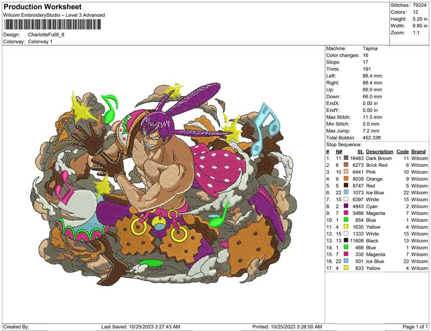Select the Yellow swatch in stop 11
431x331 pixels.
(x=346, y=226)
